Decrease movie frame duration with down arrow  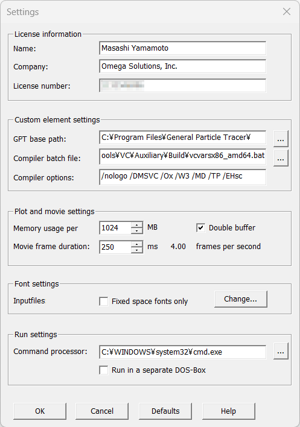coord(137,250)
